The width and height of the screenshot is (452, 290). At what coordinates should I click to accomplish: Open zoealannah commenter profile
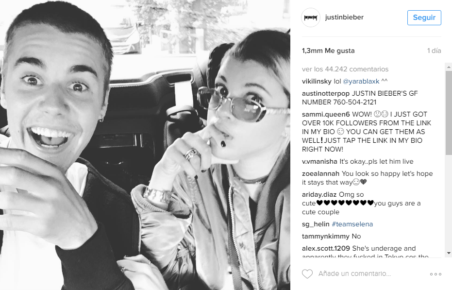click(320, 174)
